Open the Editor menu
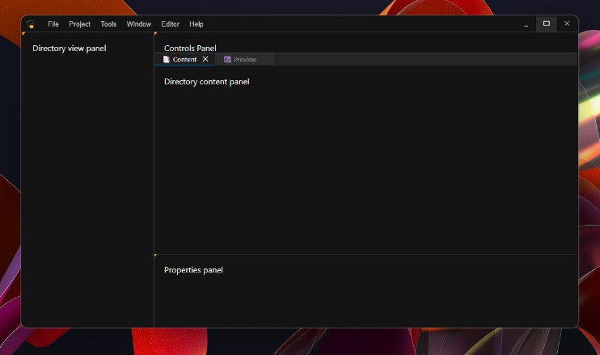Viewport: 600px width, 355px height. (170, 24)
